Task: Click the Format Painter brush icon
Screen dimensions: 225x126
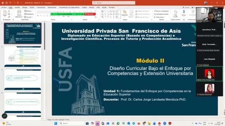Action: 9,17
